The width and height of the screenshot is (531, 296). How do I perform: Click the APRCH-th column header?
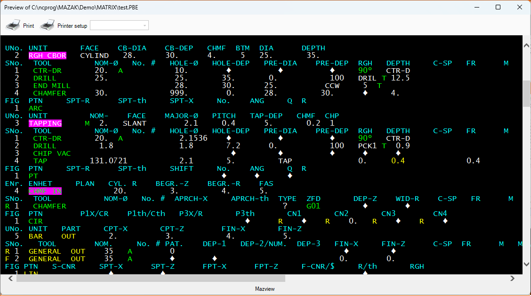tap(250, 199)
